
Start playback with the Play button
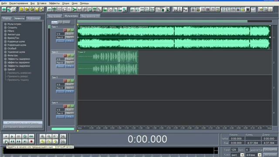12,137
